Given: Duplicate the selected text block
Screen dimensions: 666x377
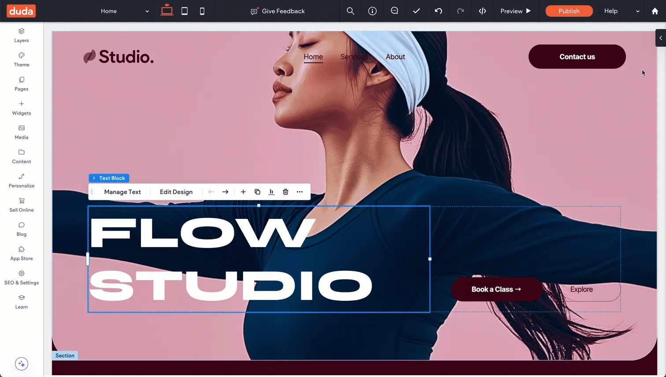Looking at the screenshot, I should click(x=257, y=192).
